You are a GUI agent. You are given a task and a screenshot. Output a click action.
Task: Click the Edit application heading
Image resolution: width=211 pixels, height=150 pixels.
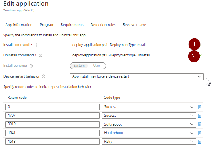pos(26,4)
